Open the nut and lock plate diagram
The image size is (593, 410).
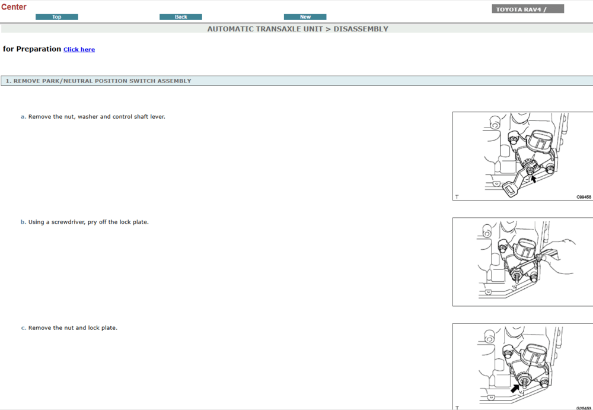[522, 366]
